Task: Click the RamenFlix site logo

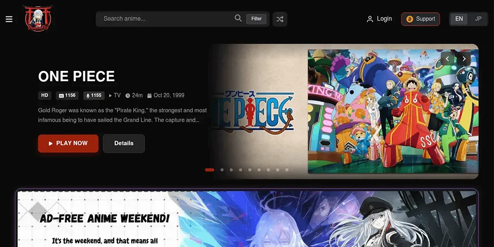Action: [38, 19]
